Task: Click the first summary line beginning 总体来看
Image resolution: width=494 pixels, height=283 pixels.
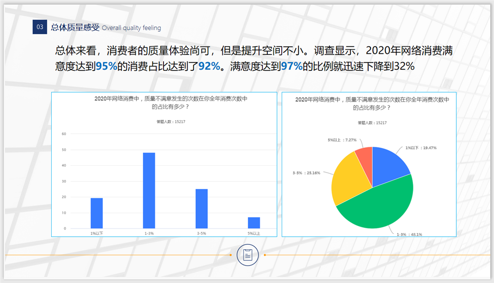Action: 254,50
